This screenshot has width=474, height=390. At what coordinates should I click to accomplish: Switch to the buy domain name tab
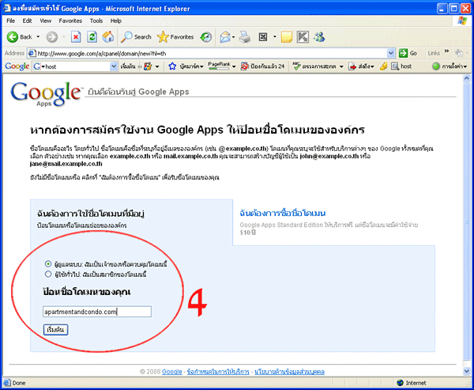click(282, 213)
